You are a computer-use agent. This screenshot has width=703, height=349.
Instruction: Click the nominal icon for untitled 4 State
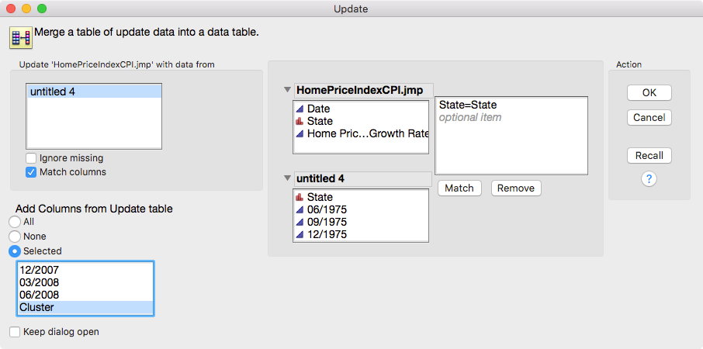point(300,197)
